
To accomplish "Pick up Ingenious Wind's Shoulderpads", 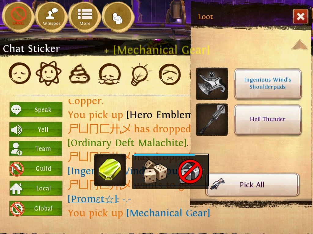I will 267,83.
